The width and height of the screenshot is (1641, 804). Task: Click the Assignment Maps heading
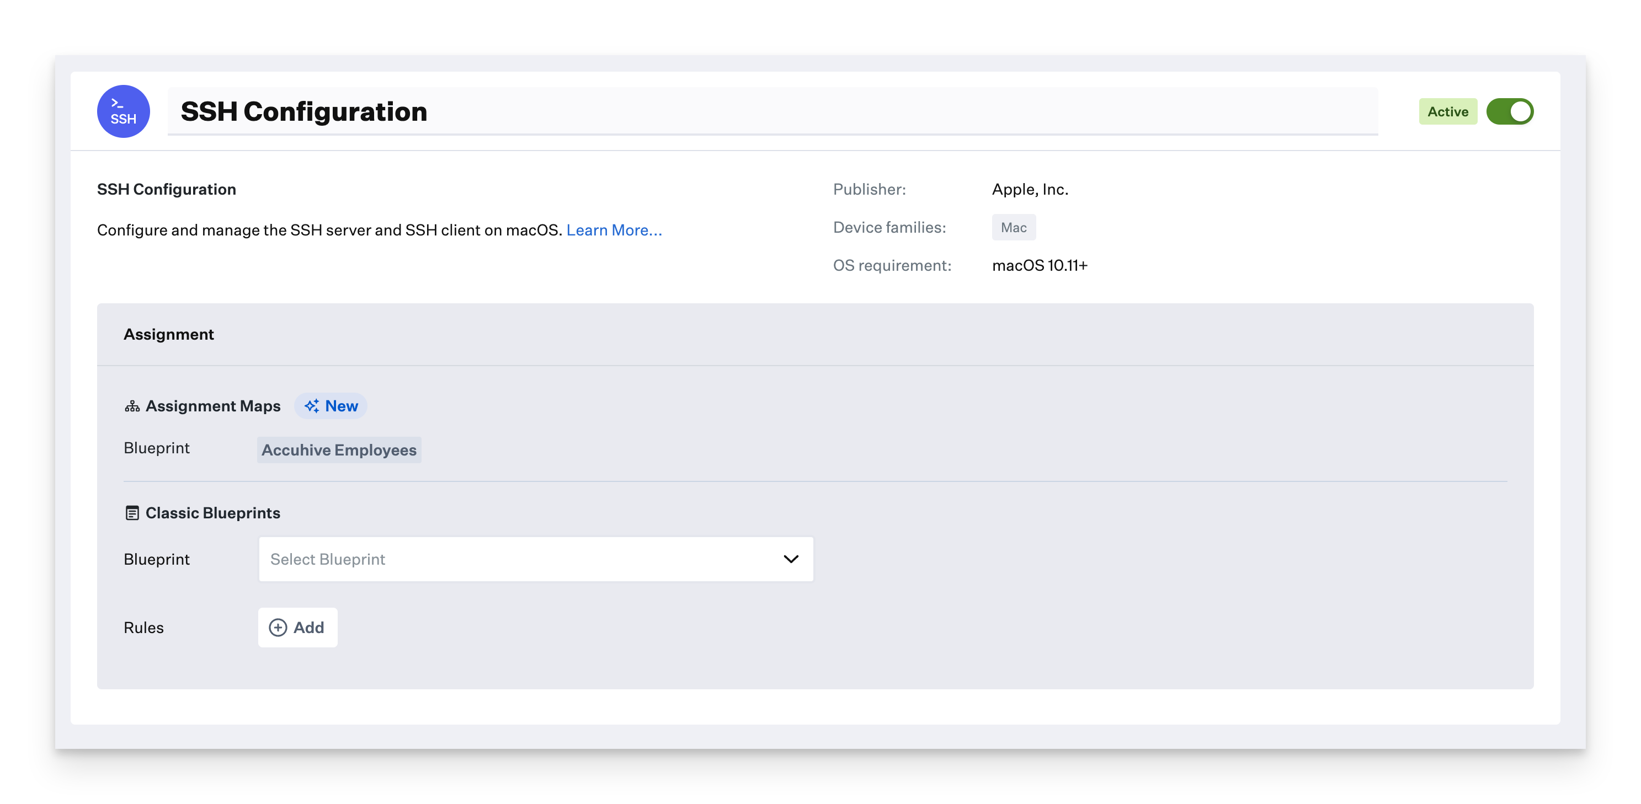(x=213, y=406)
